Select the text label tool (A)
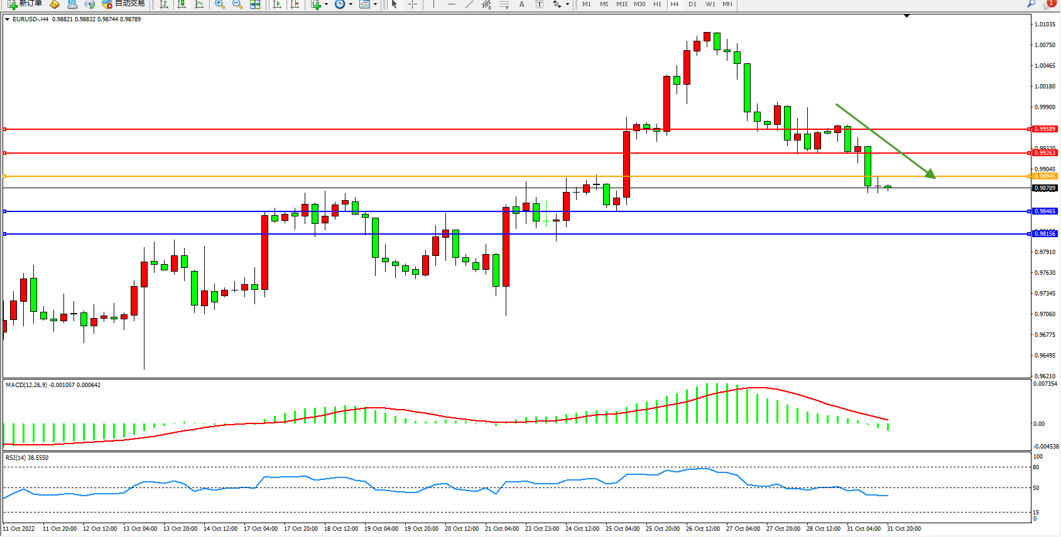The image size is (1061, 537). coord(521,4)
